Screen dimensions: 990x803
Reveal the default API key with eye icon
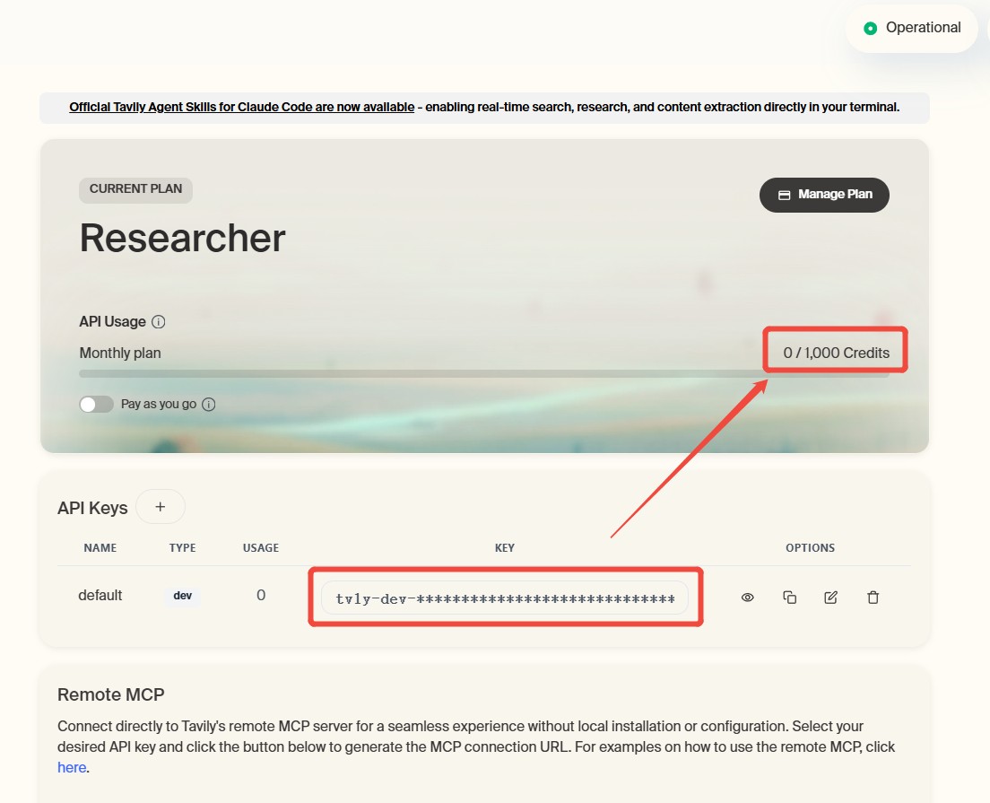pos(748,597)
